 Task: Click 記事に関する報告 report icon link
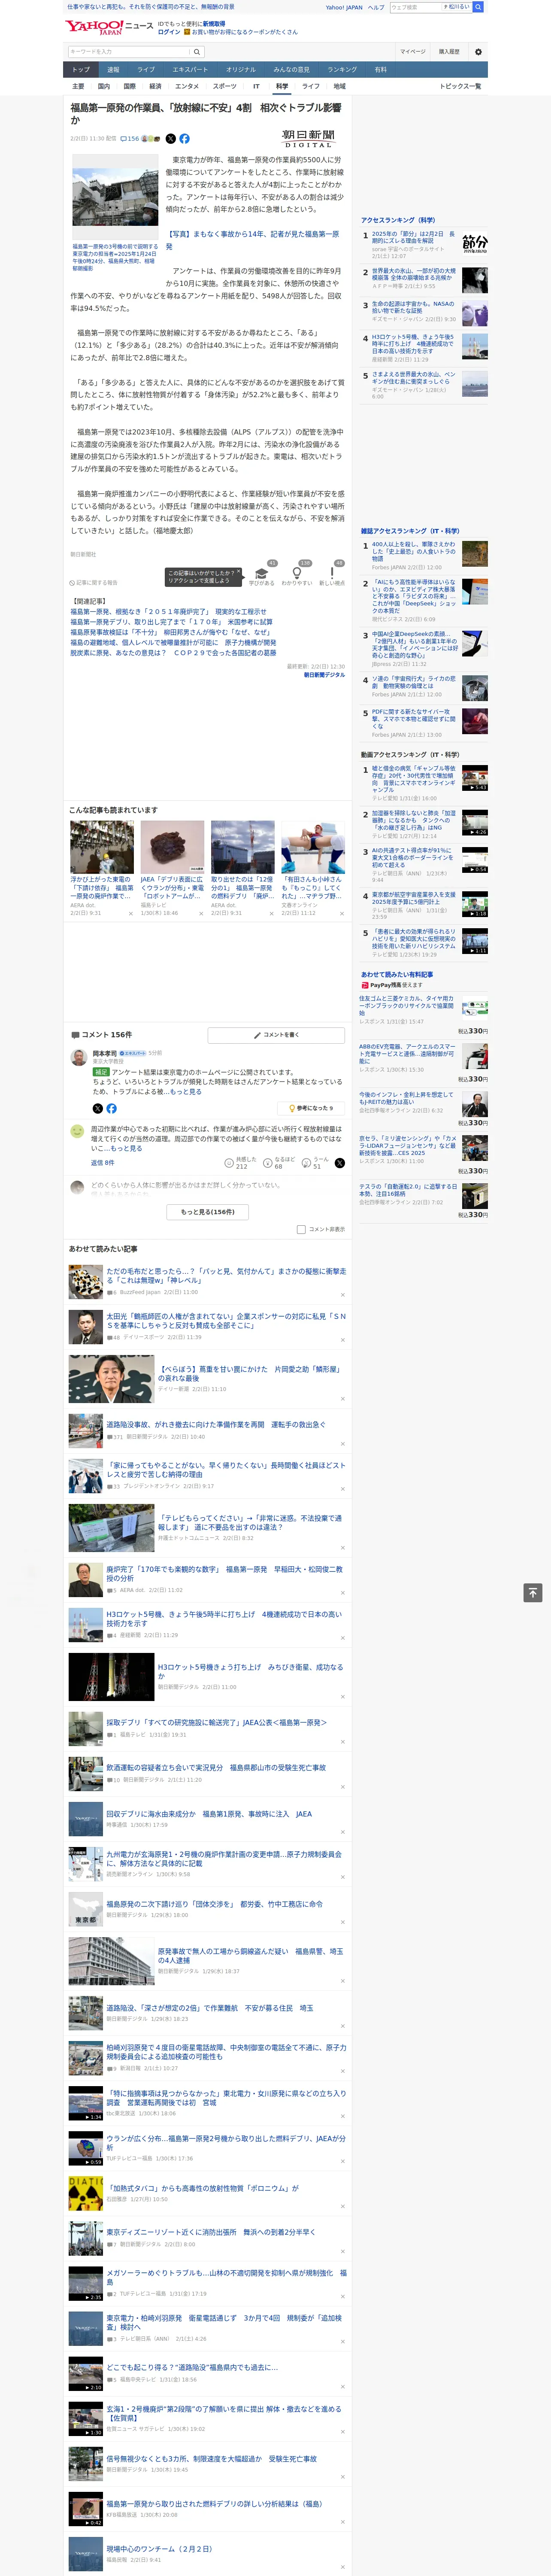click(94, 582)
